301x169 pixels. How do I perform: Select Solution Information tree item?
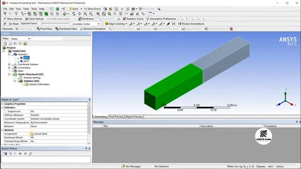40,84
